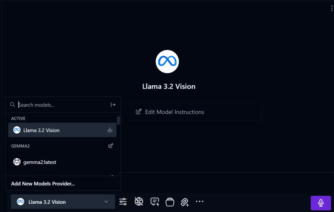Click the gemma2:latest model avatar icon

[x=17, y=162]
